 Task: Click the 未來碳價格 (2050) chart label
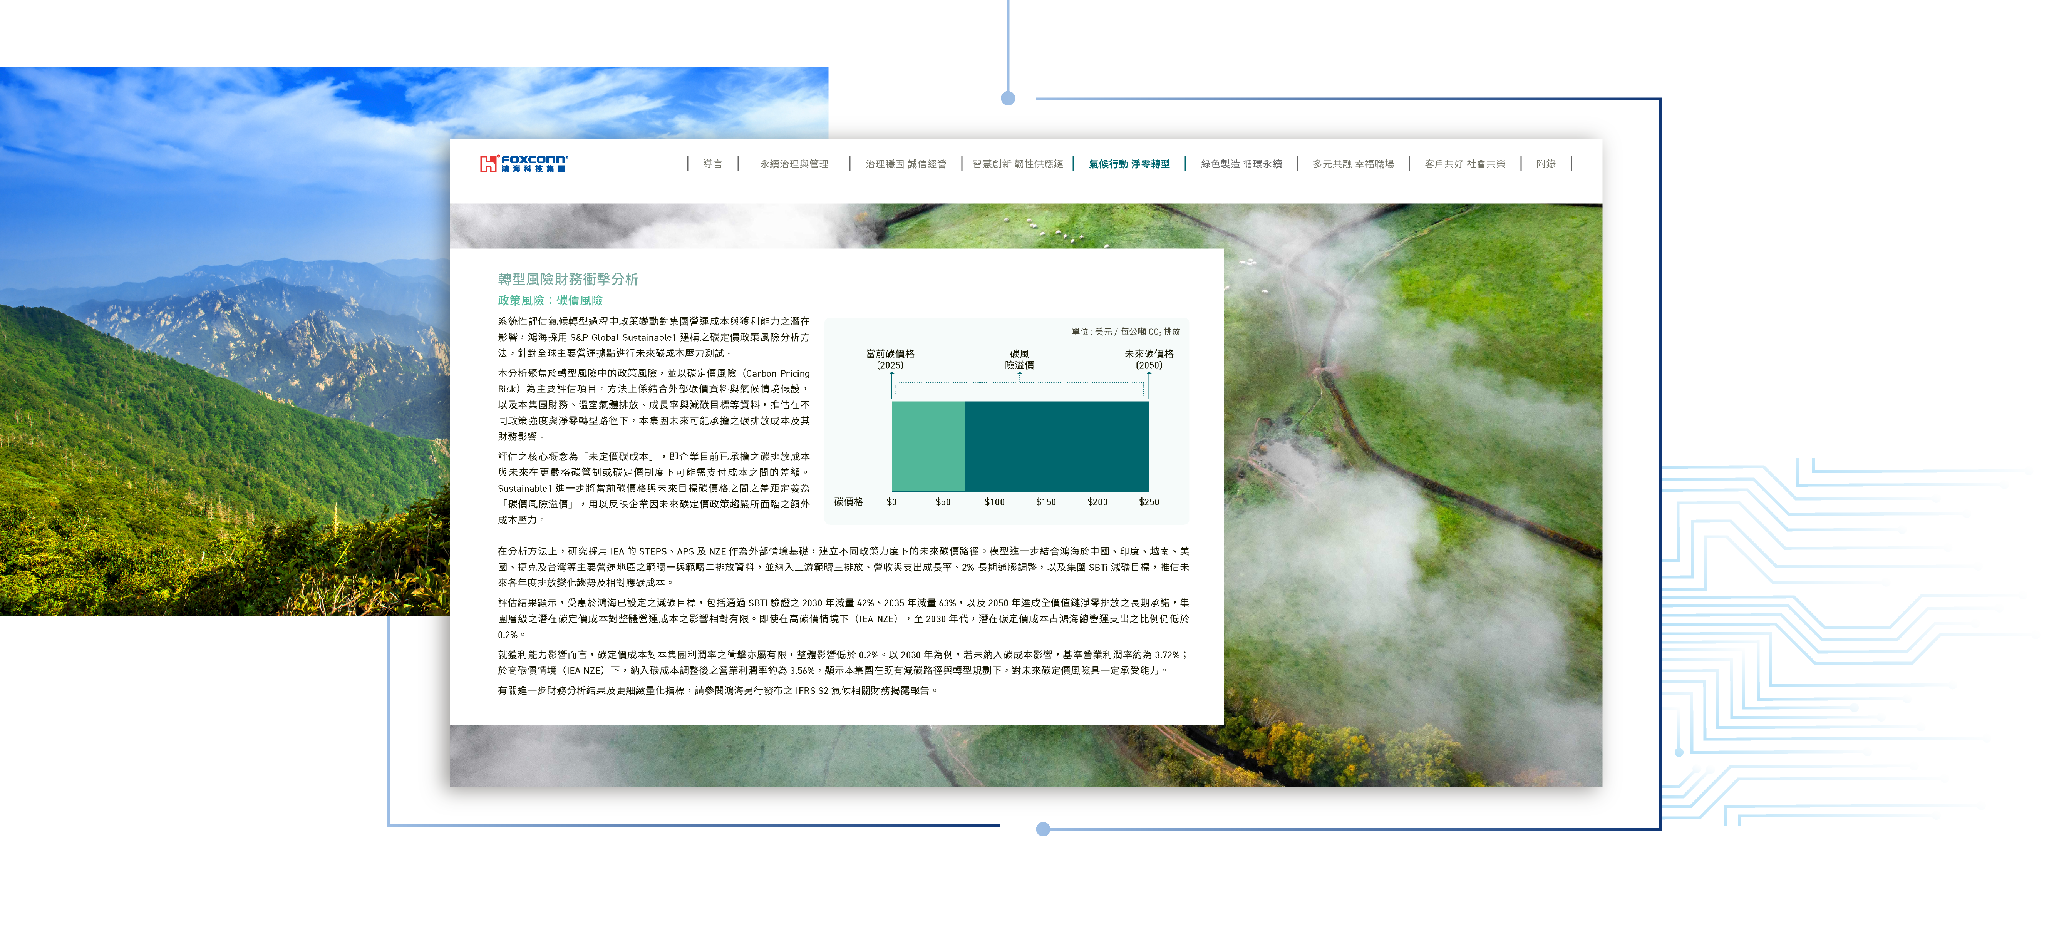(1148, 360)
